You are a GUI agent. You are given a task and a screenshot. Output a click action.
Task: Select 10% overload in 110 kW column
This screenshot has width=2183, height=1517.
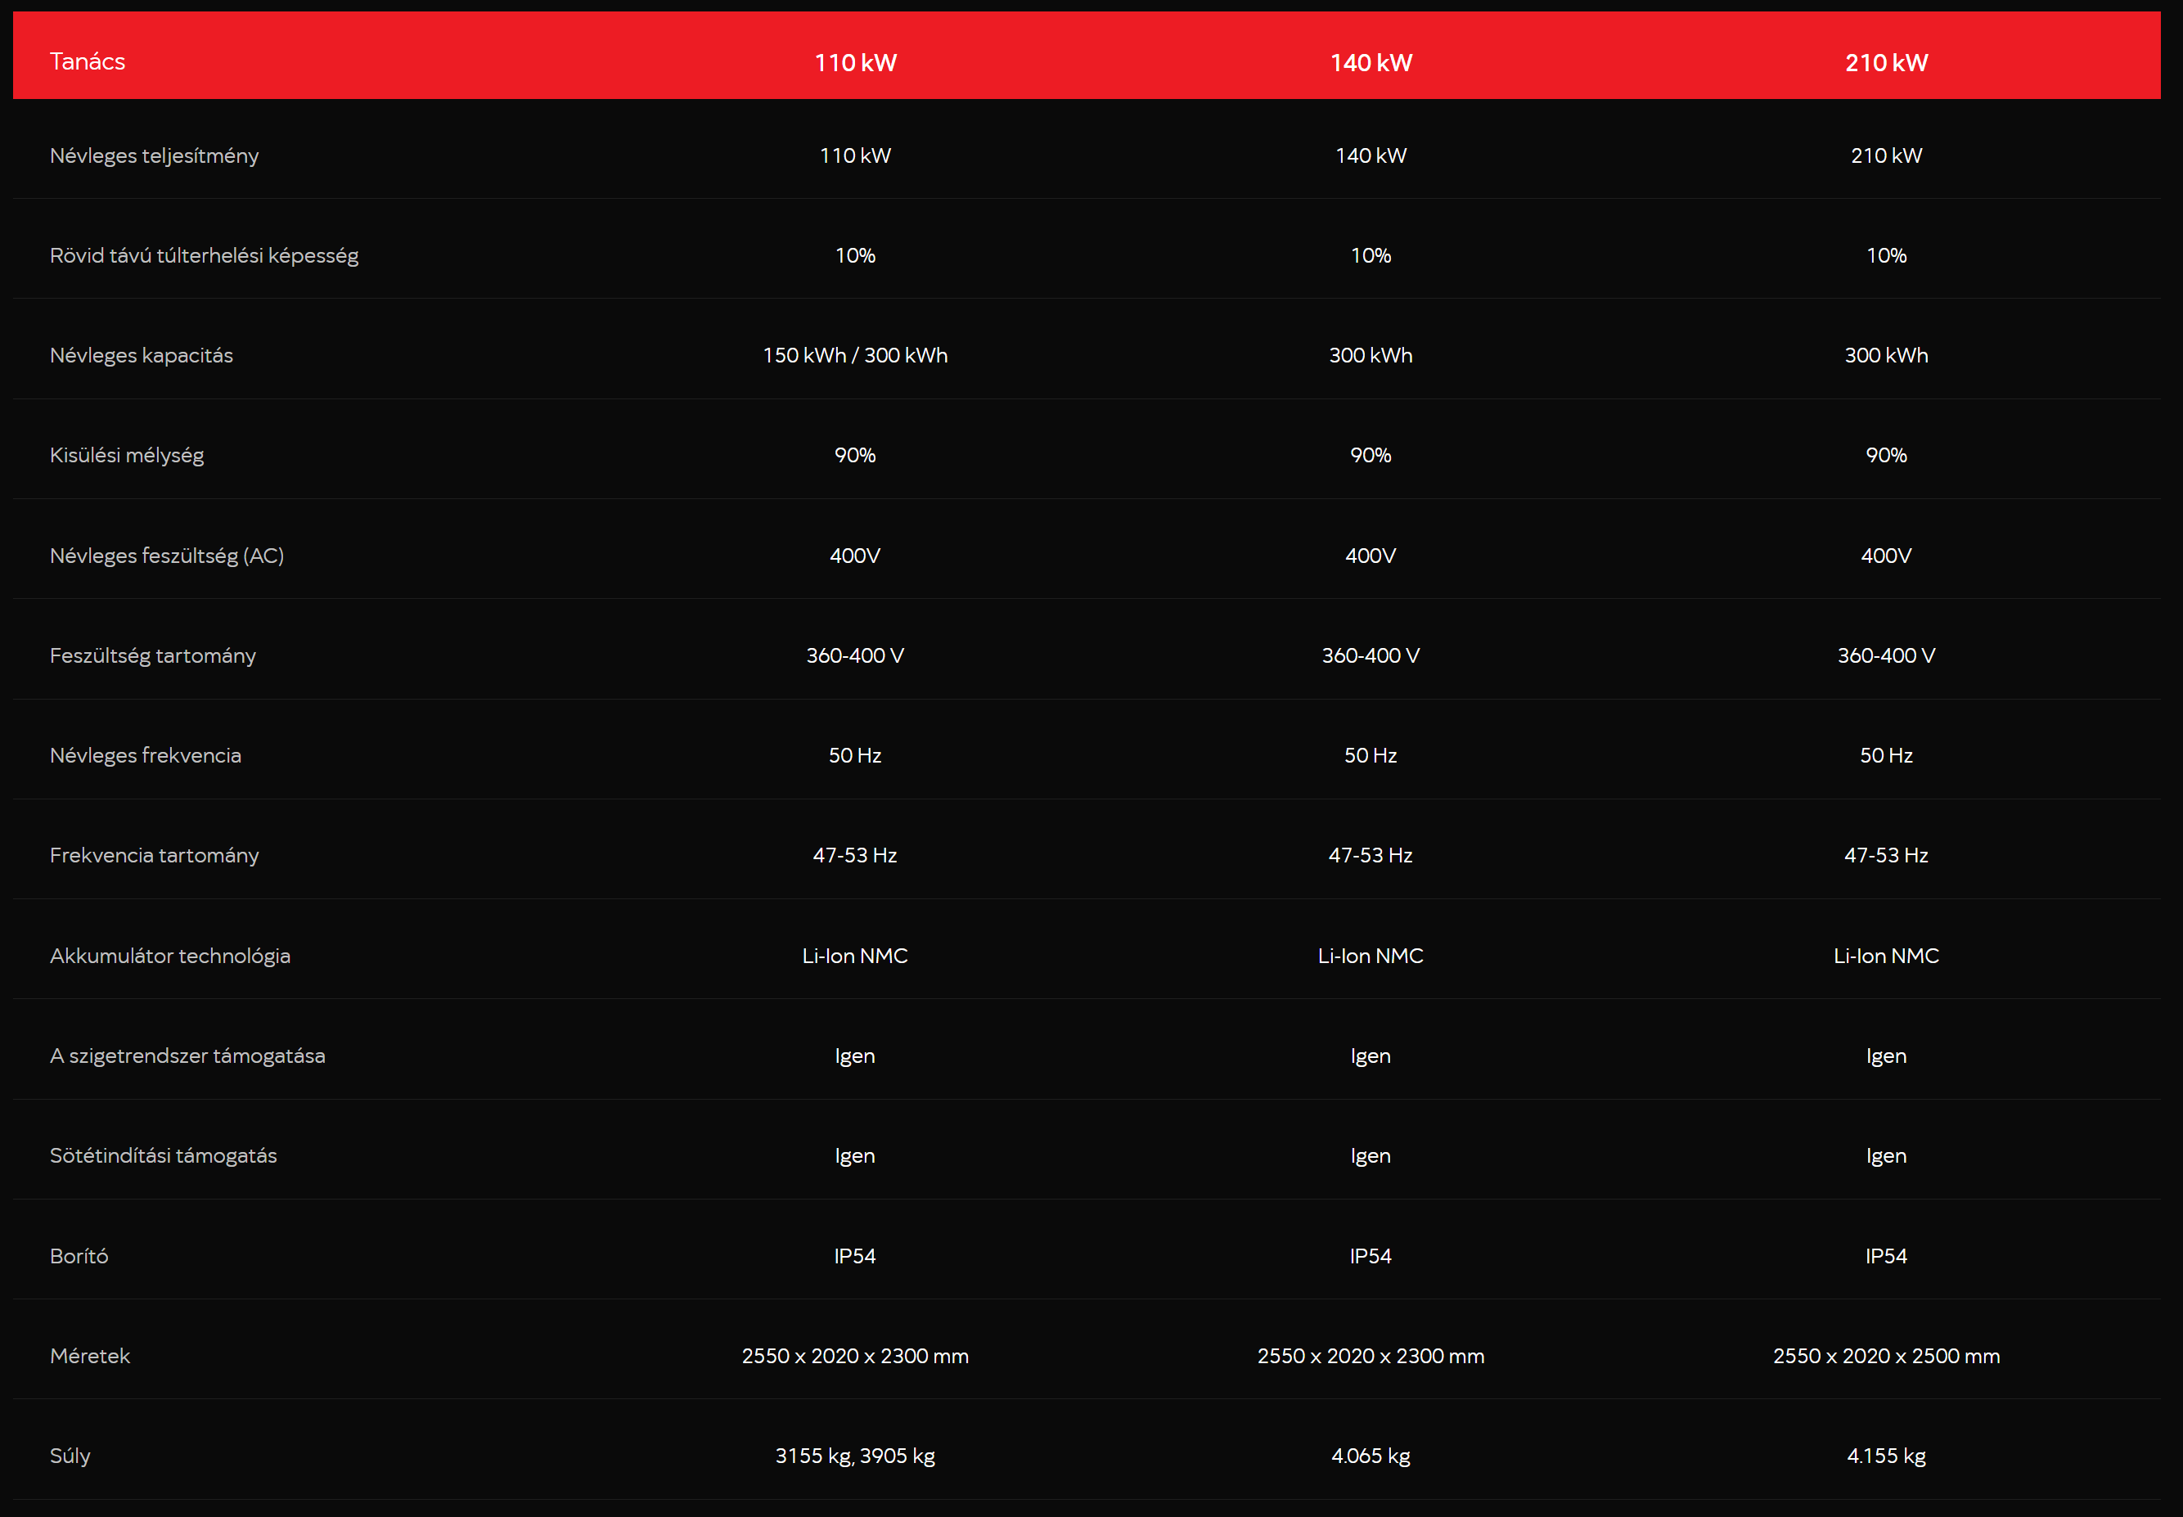tap(855, 255)
